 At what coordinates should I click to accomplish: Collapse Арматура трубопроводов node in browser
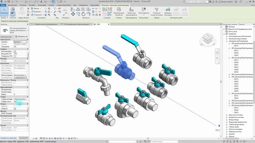tap(227, 41)
